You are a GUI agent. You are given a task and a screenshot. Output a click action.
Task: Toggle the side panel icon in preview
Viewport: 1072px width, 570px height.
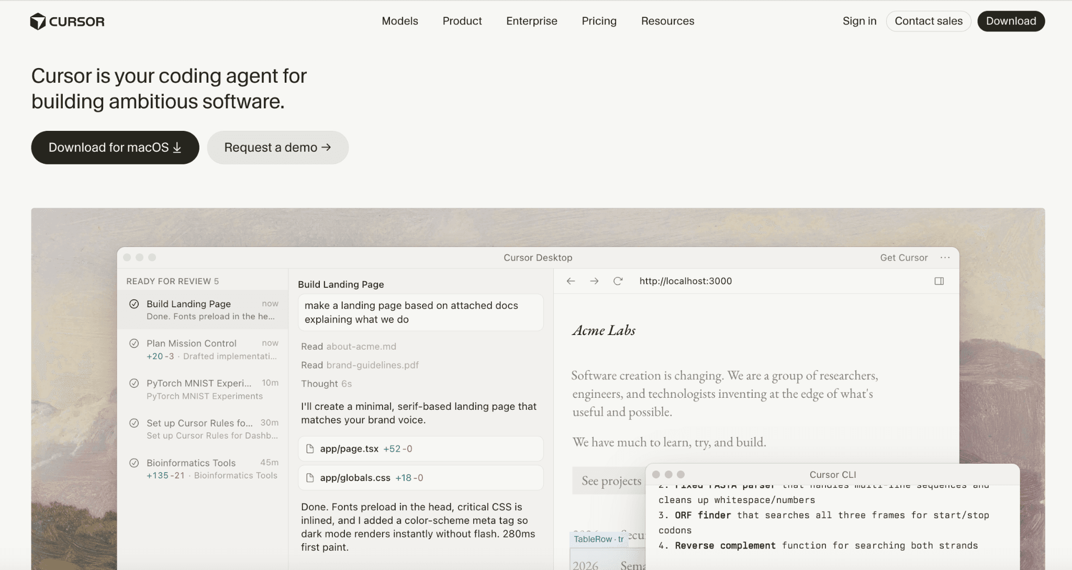tap(939, 281)
